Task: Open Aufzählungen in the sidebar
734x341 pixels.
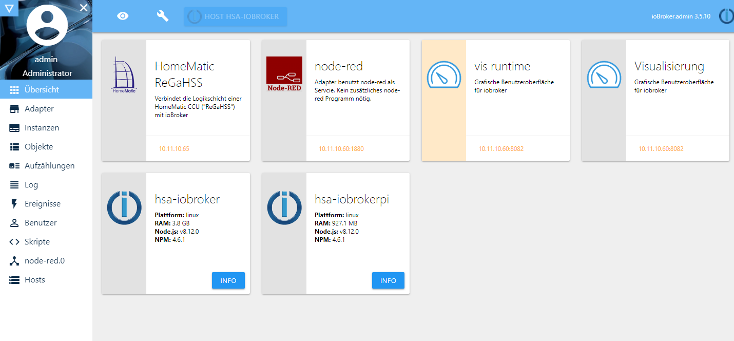Action: [x=46, y=166]
